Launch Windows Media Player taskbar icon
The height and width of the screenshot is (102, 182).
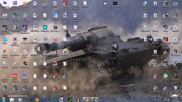[20, 99]
